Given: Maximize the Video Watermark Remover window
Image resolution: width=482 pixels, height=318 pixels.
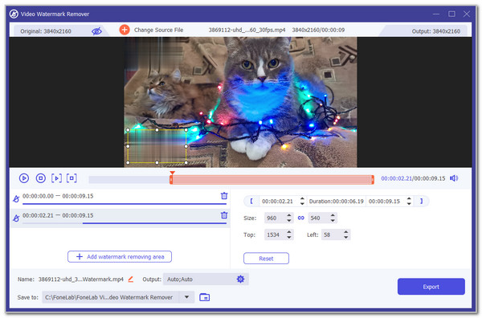Looking at the screenshot, I should click(451, 14).
